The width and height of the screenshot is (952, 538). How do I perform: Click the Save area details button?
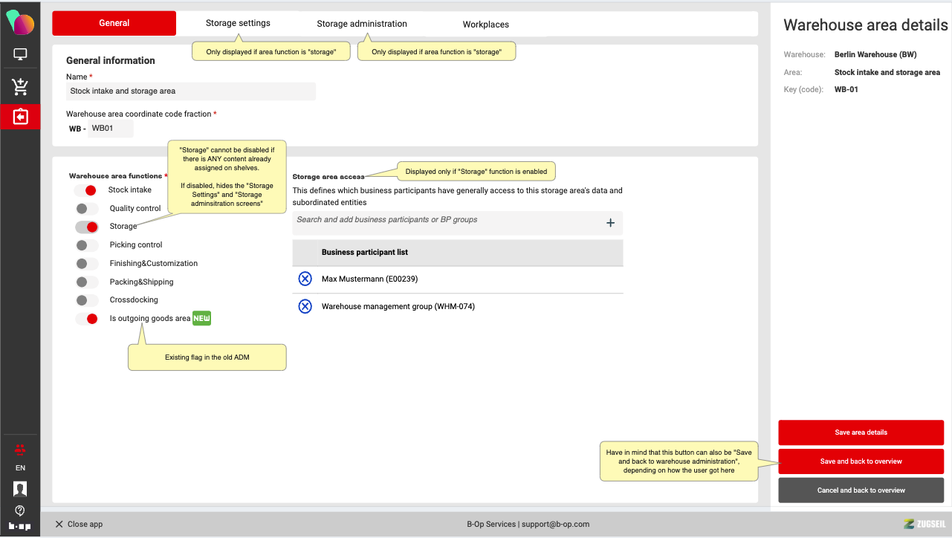tap(861, 432)
